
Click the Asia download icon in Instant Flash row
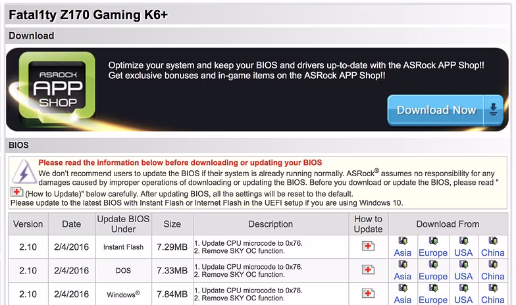click(x=403, y=241)
